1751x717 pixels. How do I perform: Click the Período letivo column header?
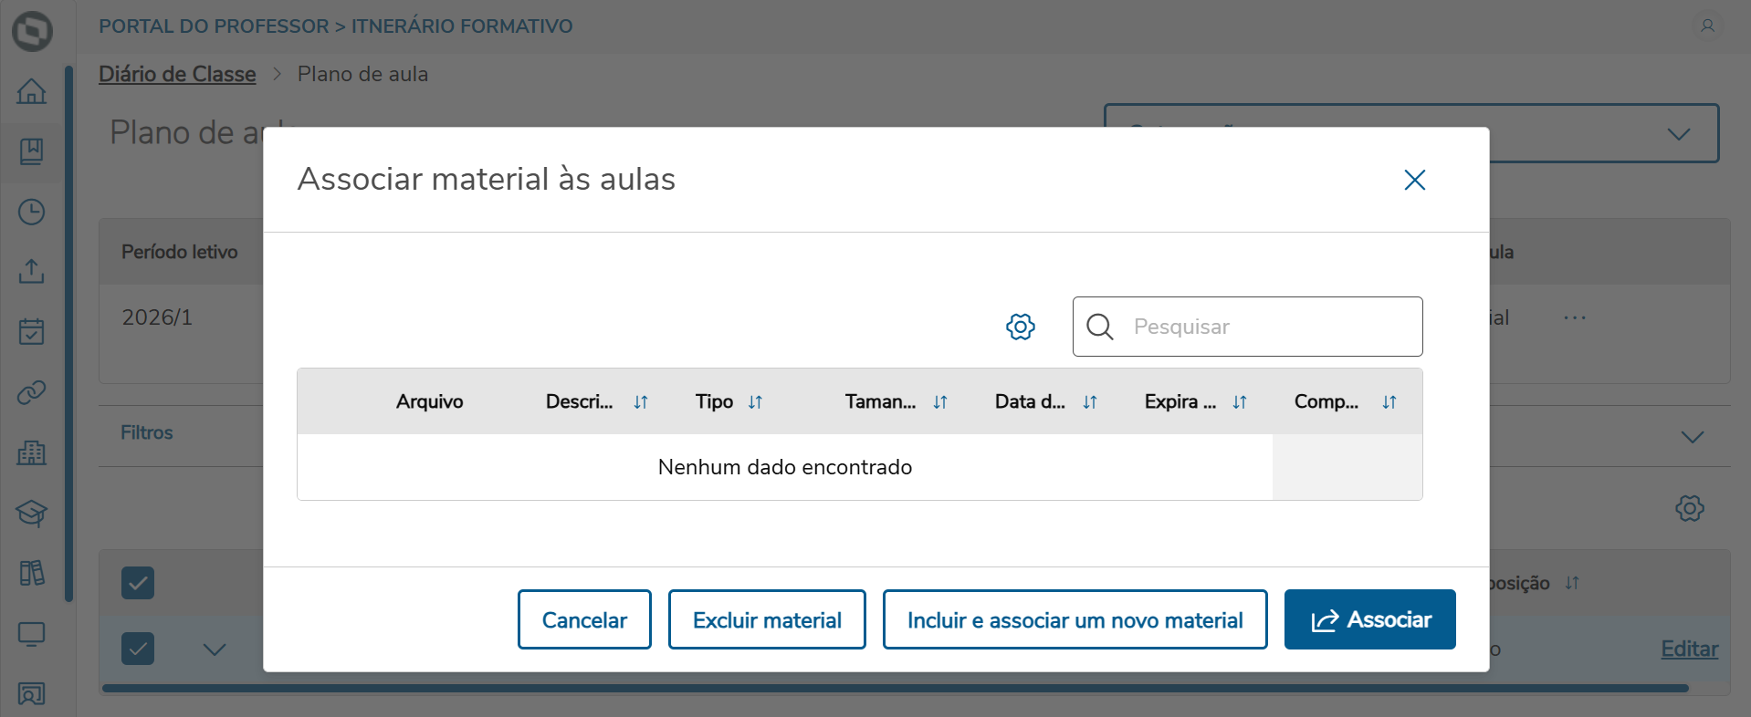click(x=180, y=252)
